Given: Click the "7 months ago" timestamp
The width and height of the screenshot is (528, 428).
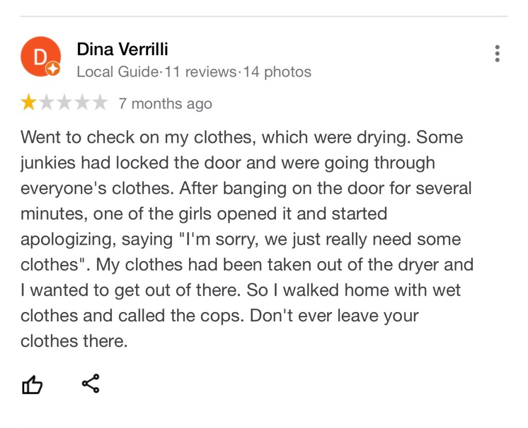Looking at the screenshot, I should (165, 104).
